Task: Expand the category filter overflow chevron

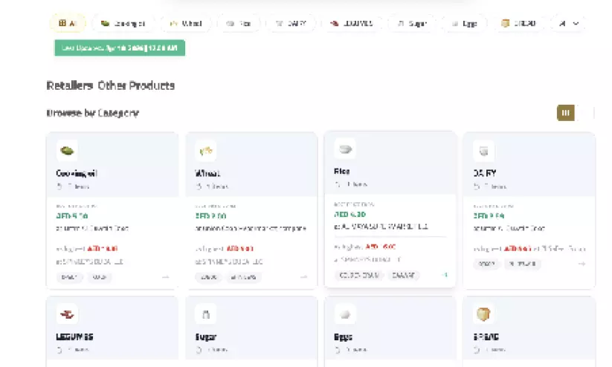Action: (x=576, y=24)
